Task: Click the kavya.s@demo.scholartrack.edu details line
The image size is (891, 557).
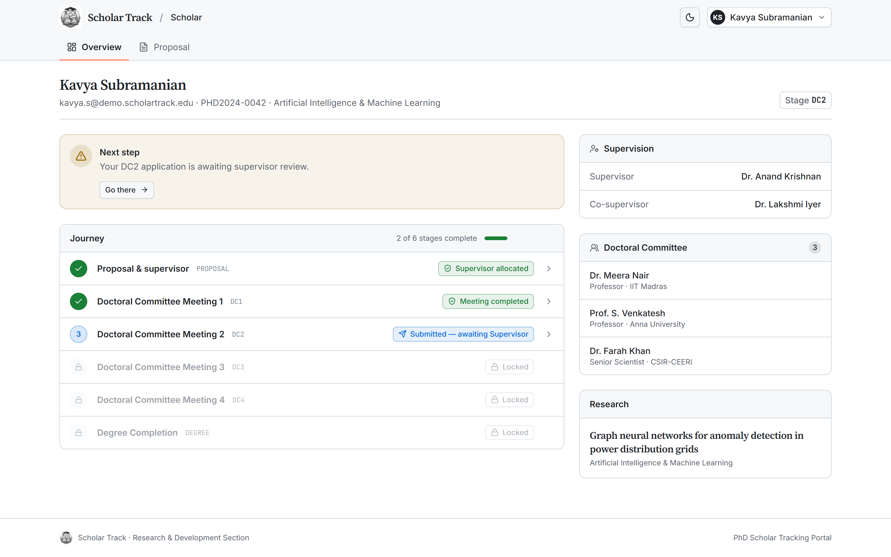Action: (x=250, y=103)
